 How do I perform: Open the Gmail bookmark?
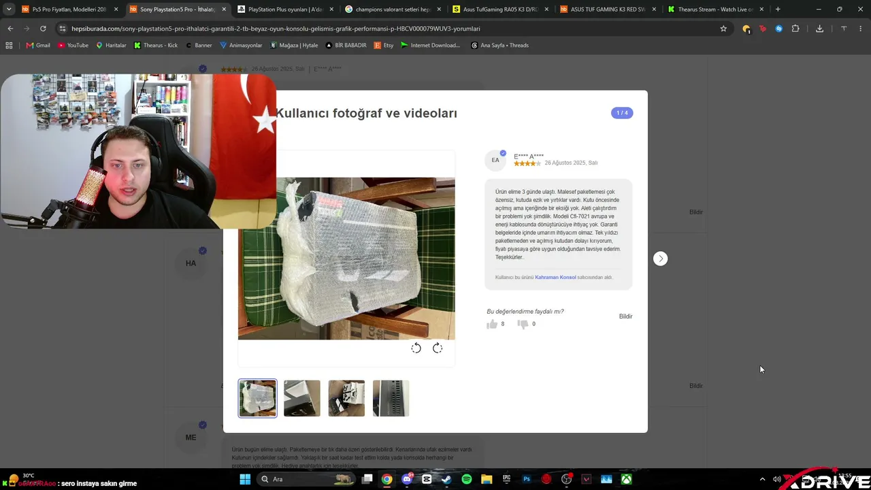coord(38,45)
